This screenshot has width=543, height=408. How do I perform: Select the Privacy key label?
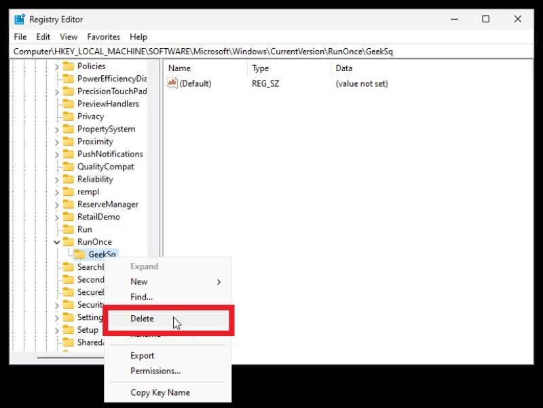click(x=91, y=117)
